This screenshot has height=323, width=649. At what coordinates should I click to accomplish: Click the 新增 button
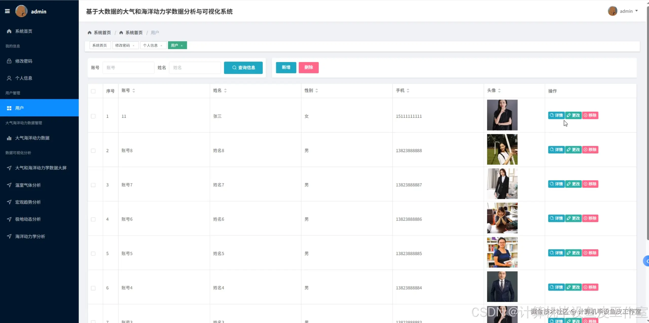click(286, 67)
